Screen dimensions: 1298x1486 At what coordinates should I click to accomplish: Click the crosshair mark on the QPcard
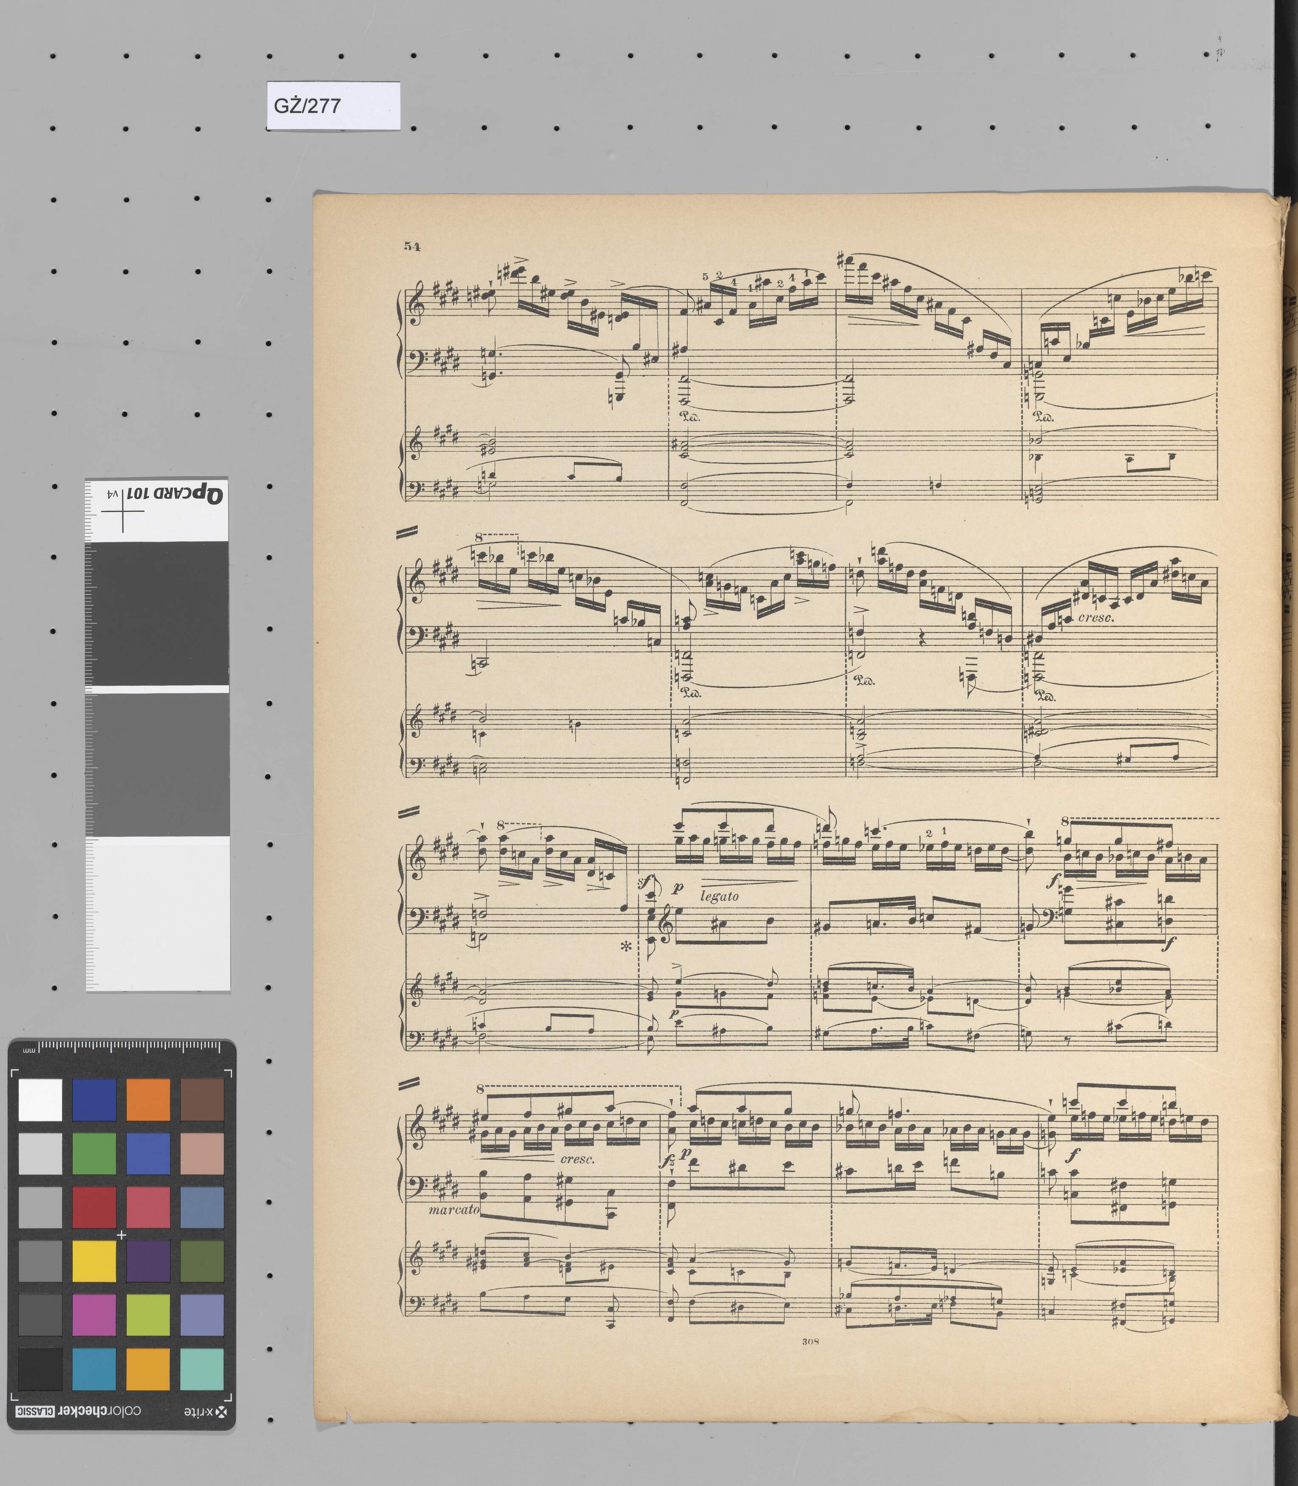click(x=122, y=511)
